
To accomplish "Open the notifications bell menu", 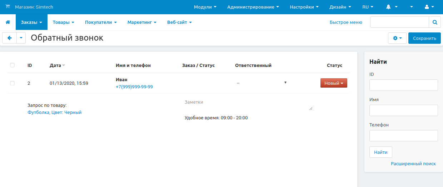I will pos(392,7).
